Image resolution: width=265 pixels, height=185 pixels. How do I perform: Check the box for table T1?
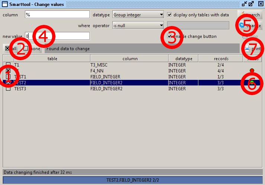[8, 65]
